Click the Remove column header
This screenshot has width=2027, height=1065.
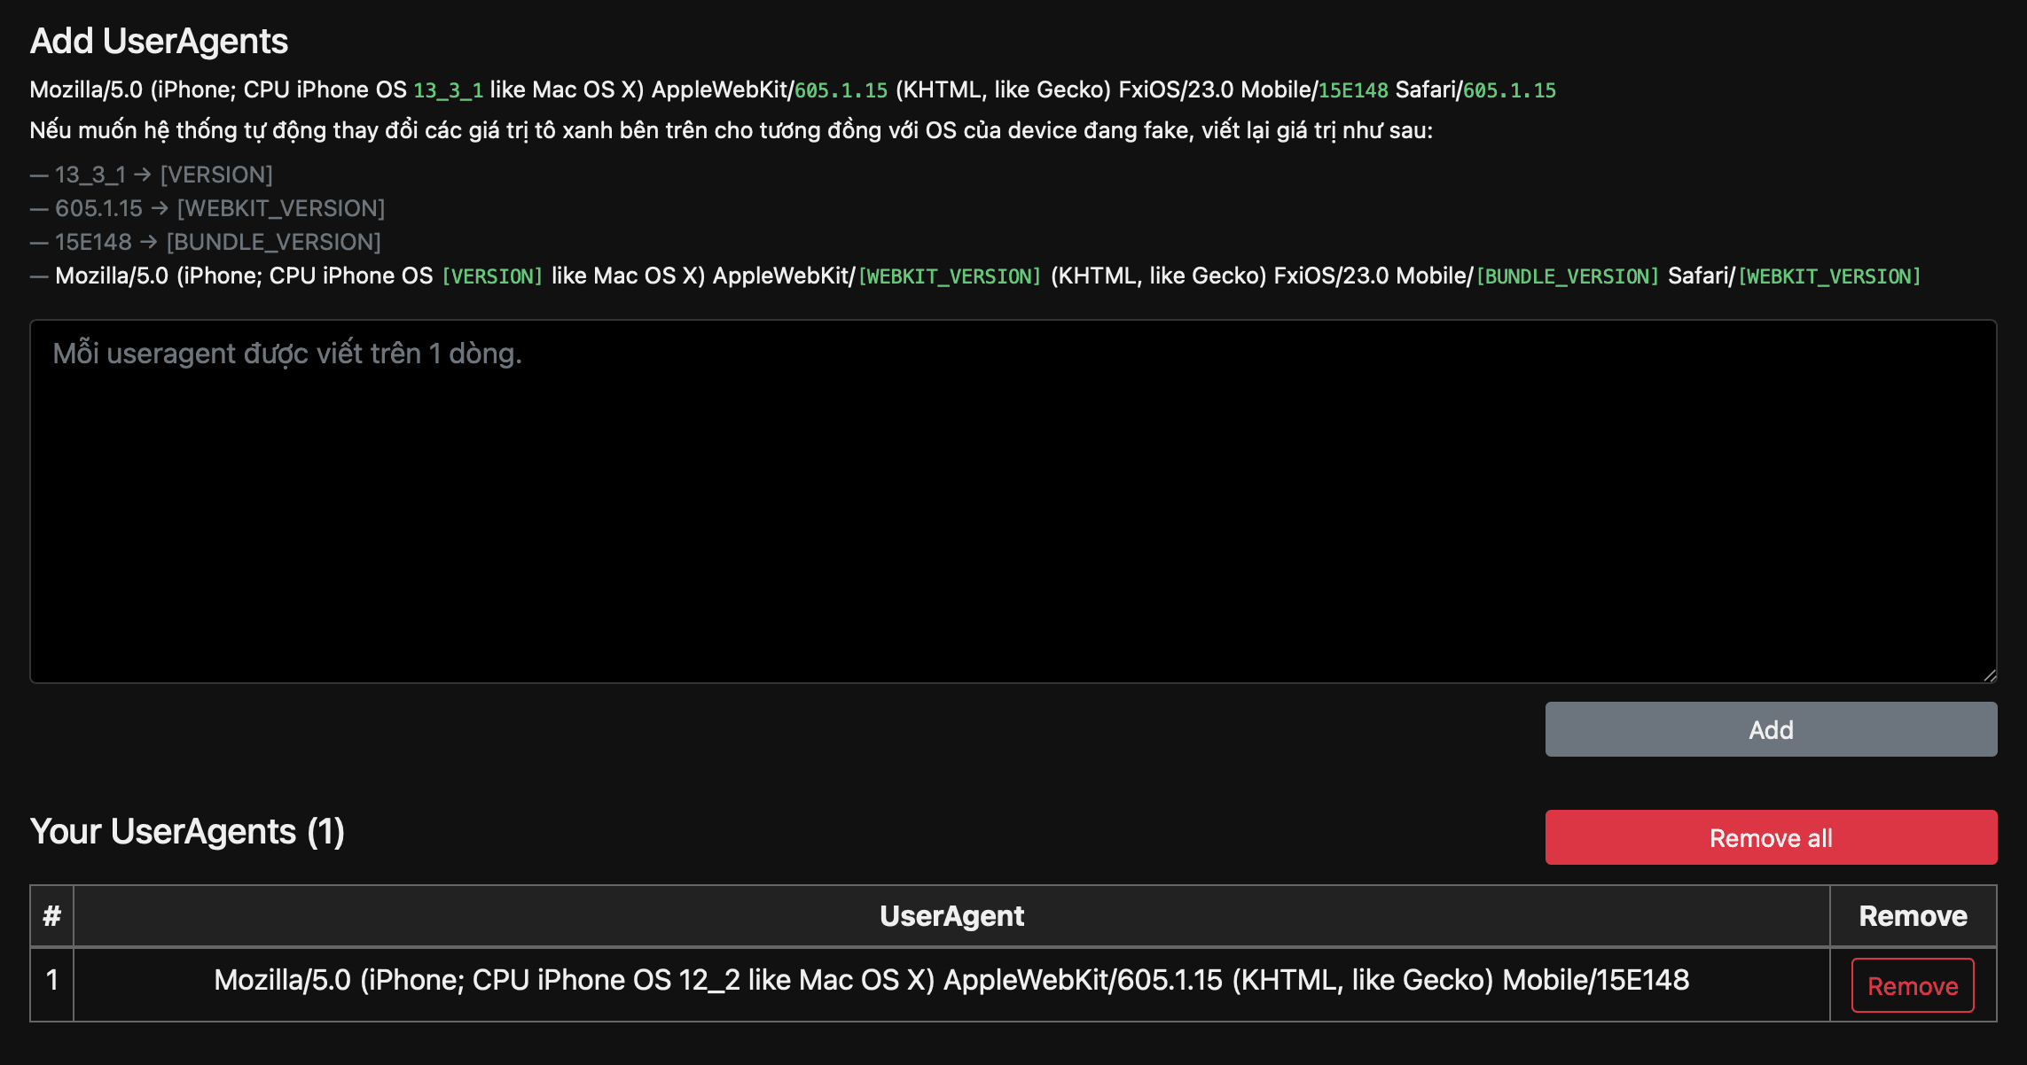point(1914,916)
